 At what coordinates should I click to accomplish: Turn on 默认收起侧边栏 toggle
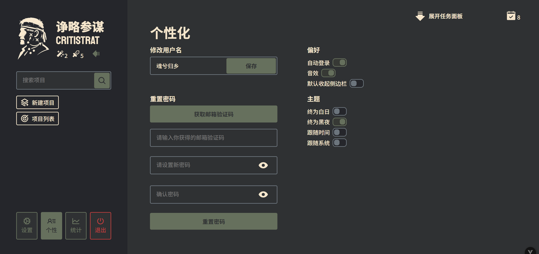pos(357,83)
